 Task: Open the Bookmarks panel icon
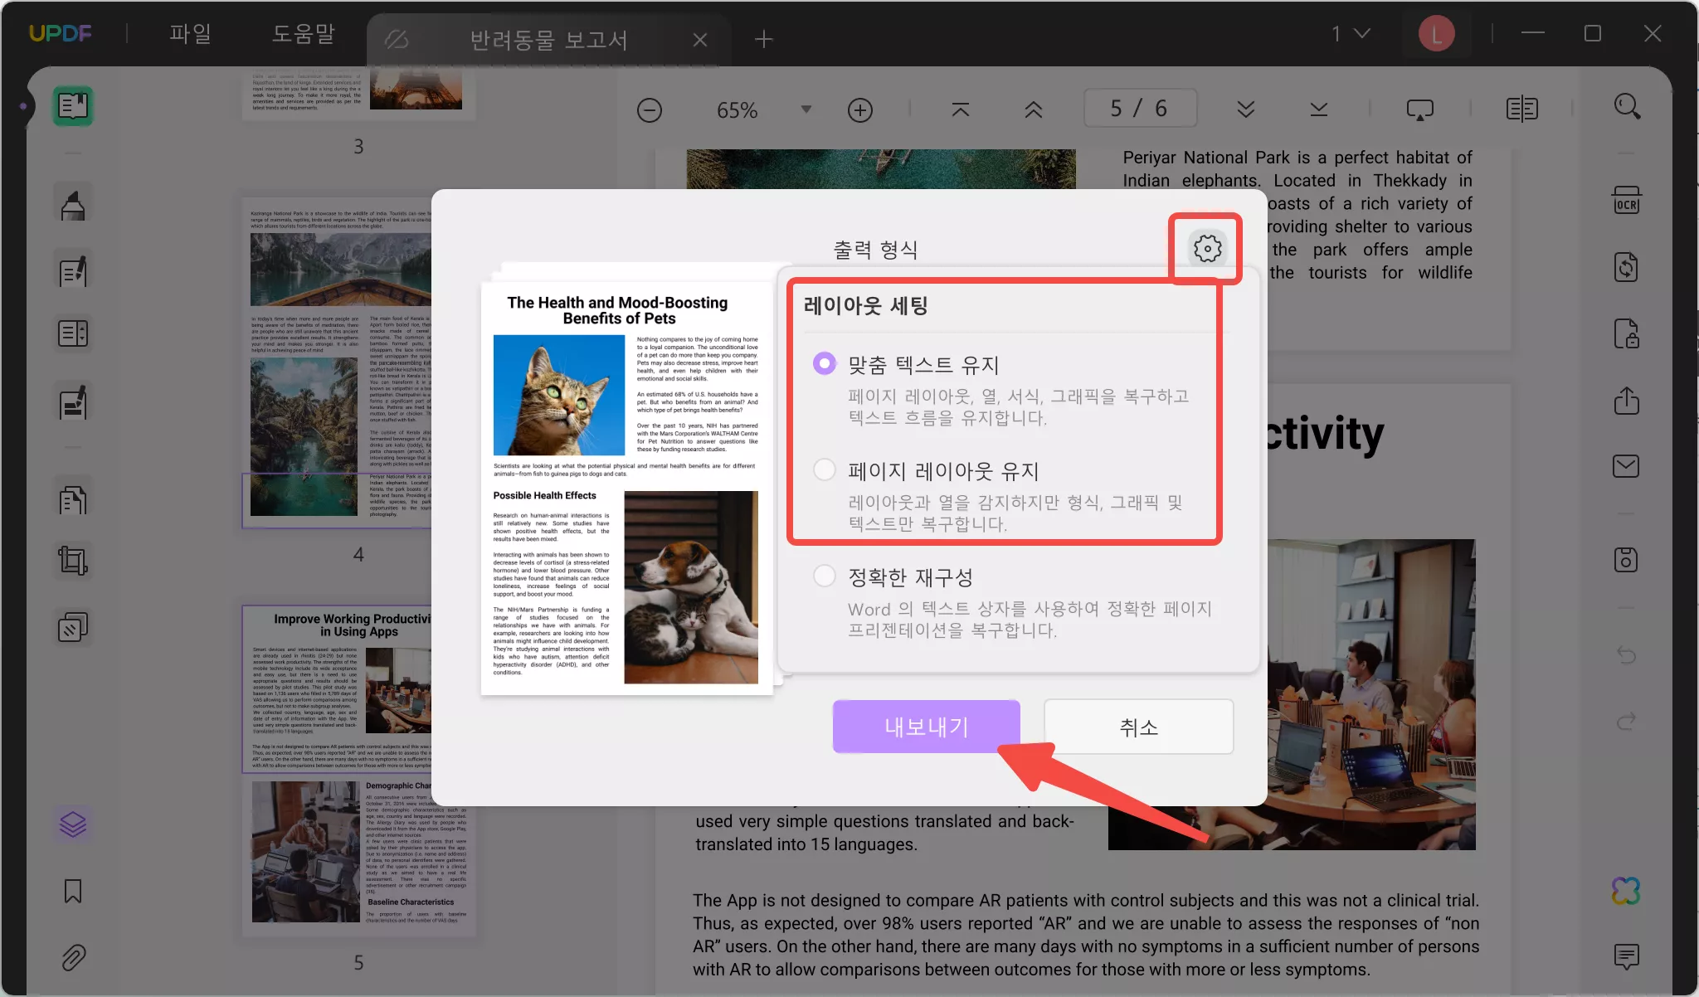pyautogui.click(x=73, y=892)
